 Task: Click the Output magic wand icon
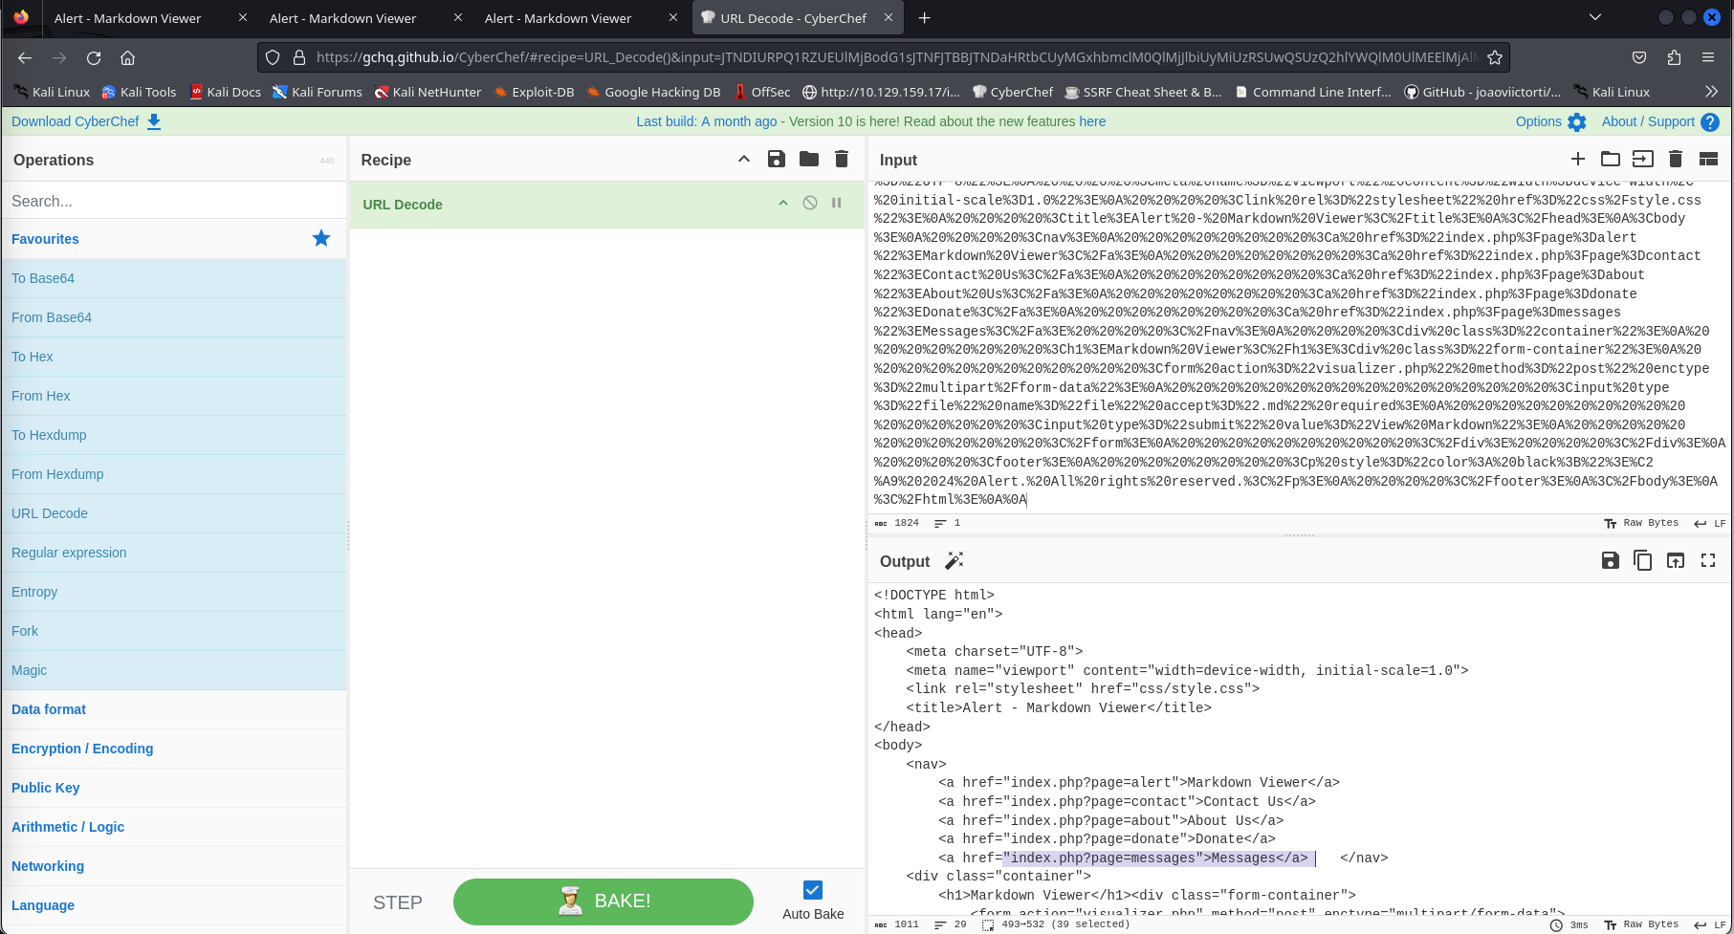[x=954, y=561]
